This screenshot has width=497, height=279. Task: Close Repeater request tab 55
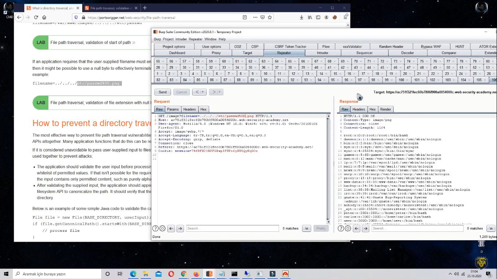tap(163, 61)
